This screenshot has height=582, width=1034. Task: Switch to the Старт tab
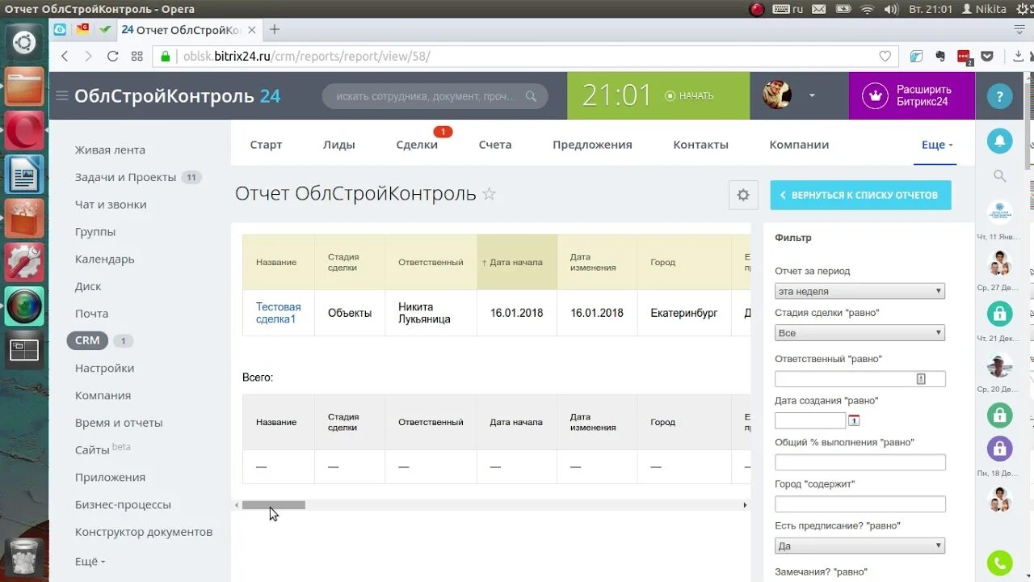click(266, 145)
